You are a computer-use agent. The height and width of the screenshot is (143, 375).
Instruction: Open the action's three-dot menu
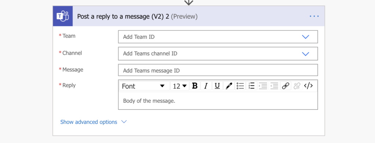(314, 16)
